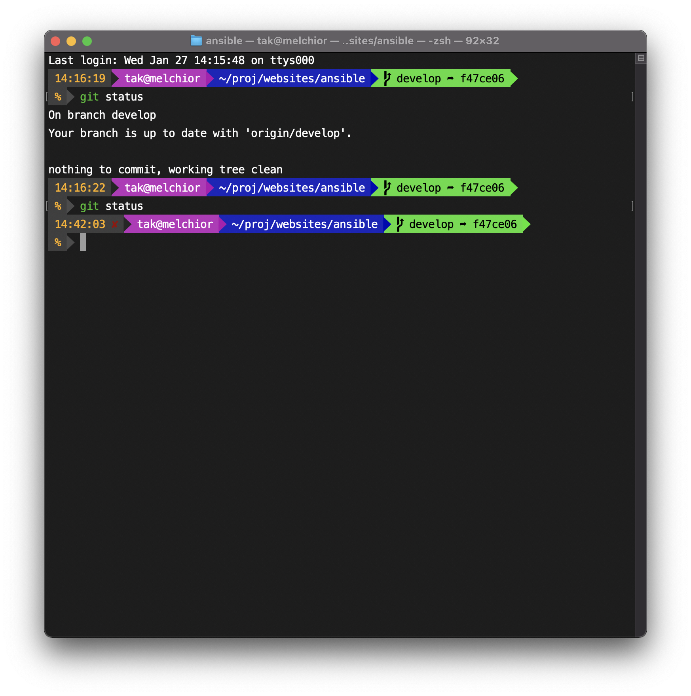Click the folder icon in the title bar
This screenshot has height=696, width=691.
[196, 41]
